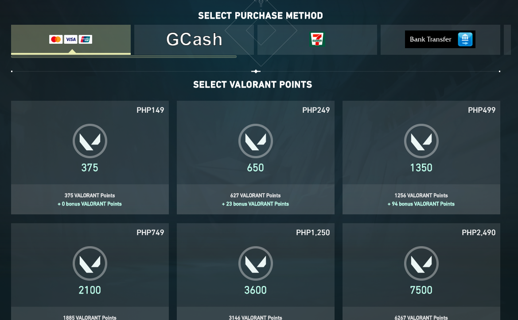518x320 pixels.
Task: Click the PHP2,490 price label
Action: click(479, 232)
